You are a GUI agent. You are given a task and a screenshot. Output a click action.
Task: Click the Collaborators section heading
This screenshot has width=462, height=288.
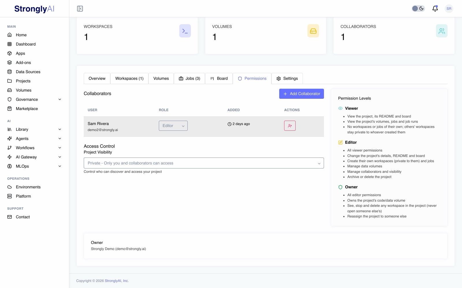coord(97,94)
